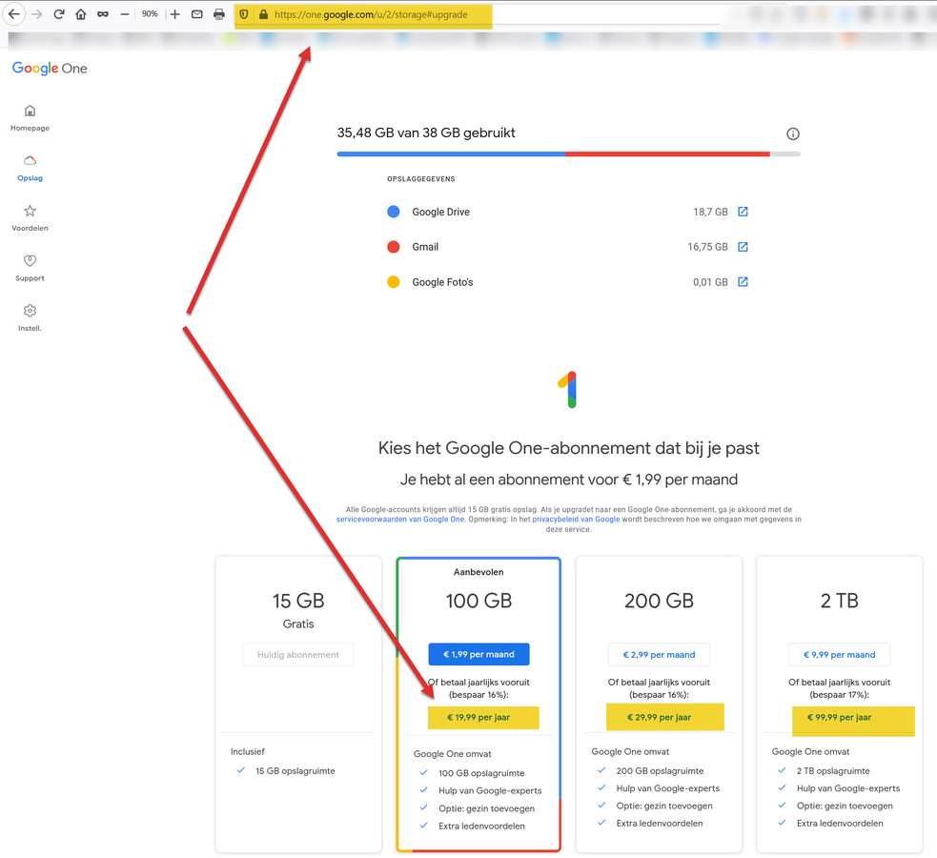This screenshot has width=937, height=858.
Task: Click the browser back arrow button
Action: point(13,14)
